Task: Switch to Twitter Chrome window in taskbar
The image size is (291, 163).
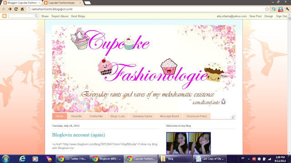Action: (73, 159)
